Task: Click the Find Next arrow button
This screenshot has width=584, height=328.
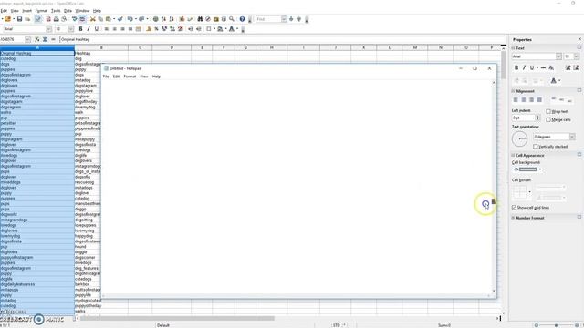Action: 291,19
